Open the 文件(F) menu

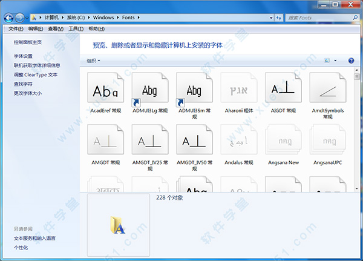pyautogui.click(x=16, y=28)
